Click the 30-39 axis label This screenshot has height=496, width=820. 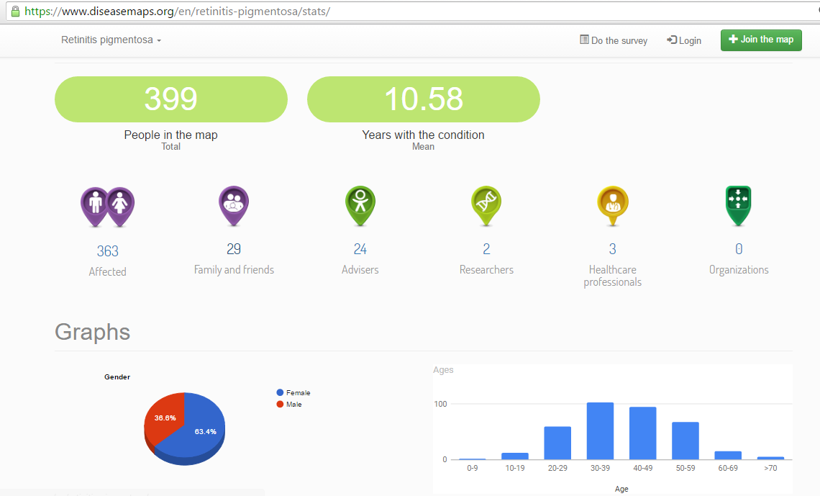tap(601, 468)
